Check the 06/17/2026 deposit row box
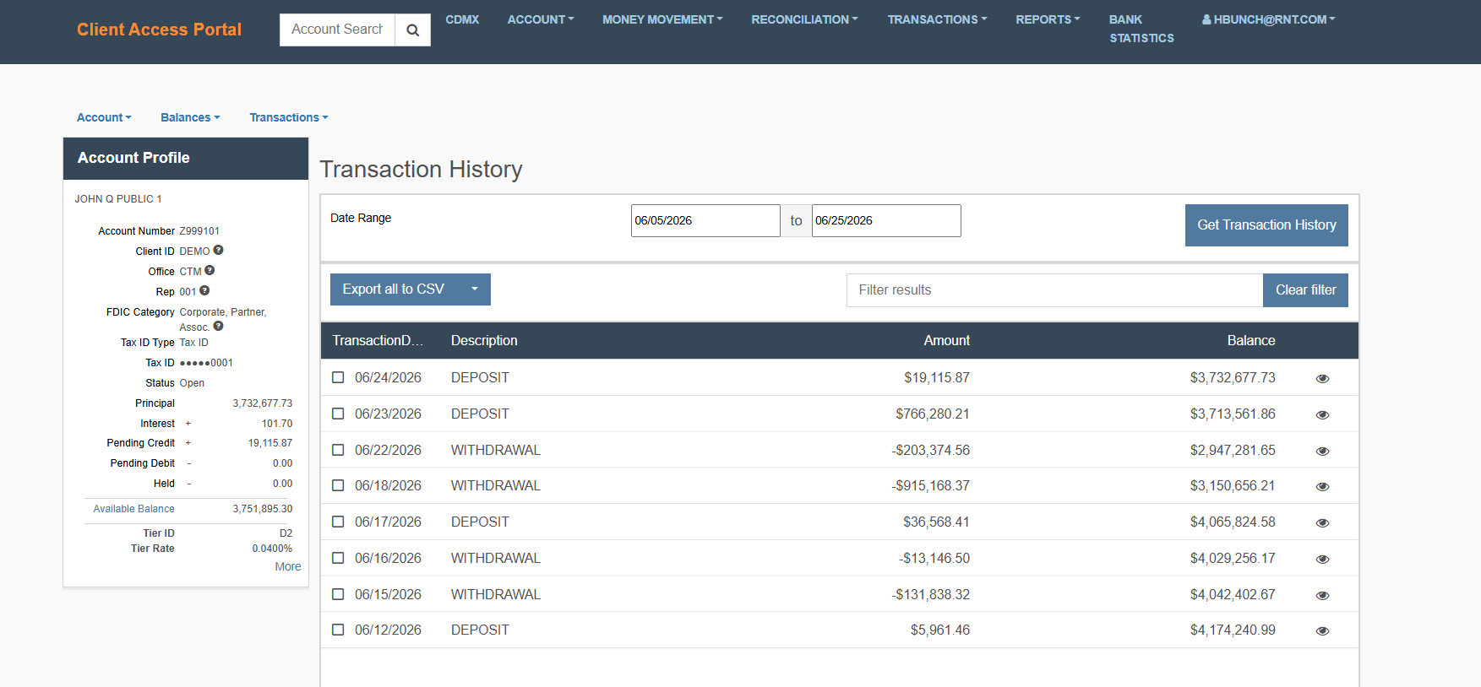The width and height of the screenshot is (1481, 687). [x=338, y=522]
